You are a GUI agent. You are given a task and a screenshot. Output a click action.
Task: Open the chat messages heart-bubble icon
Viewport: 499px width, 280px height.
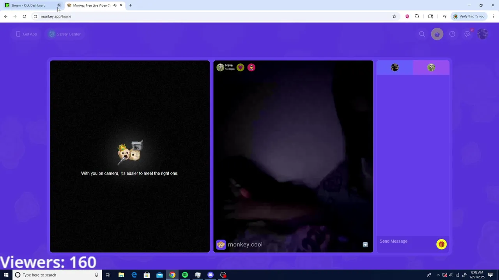point(467,34)
